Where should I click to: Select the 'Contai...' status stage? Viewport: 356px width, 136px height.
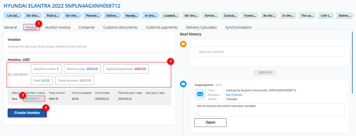(x=230, y=16)
